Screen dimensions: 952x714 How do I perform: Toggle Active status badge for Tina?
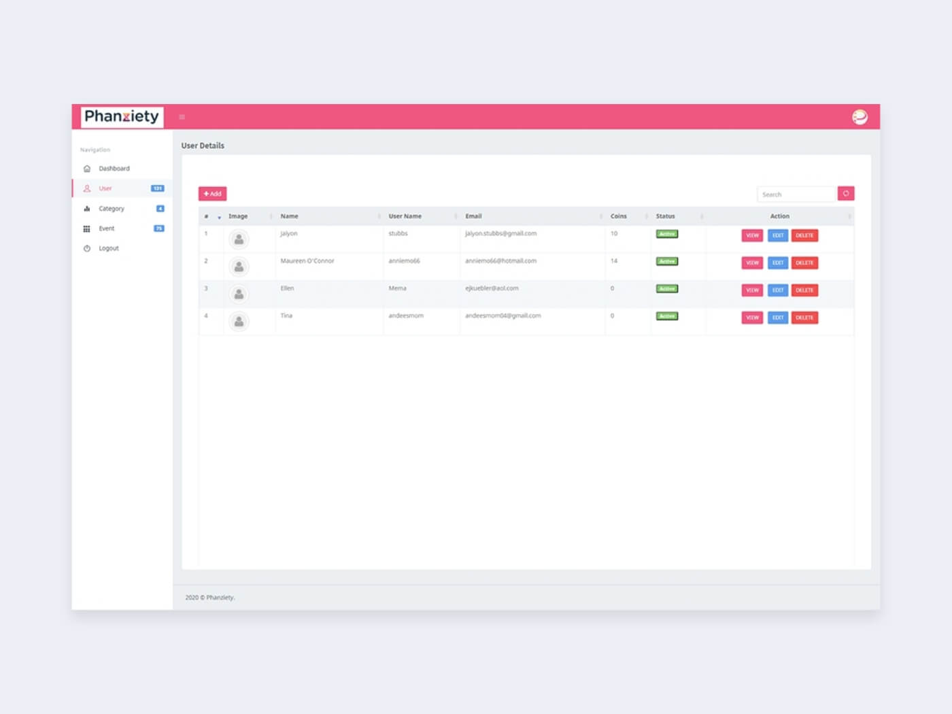(x=667, y=316)
